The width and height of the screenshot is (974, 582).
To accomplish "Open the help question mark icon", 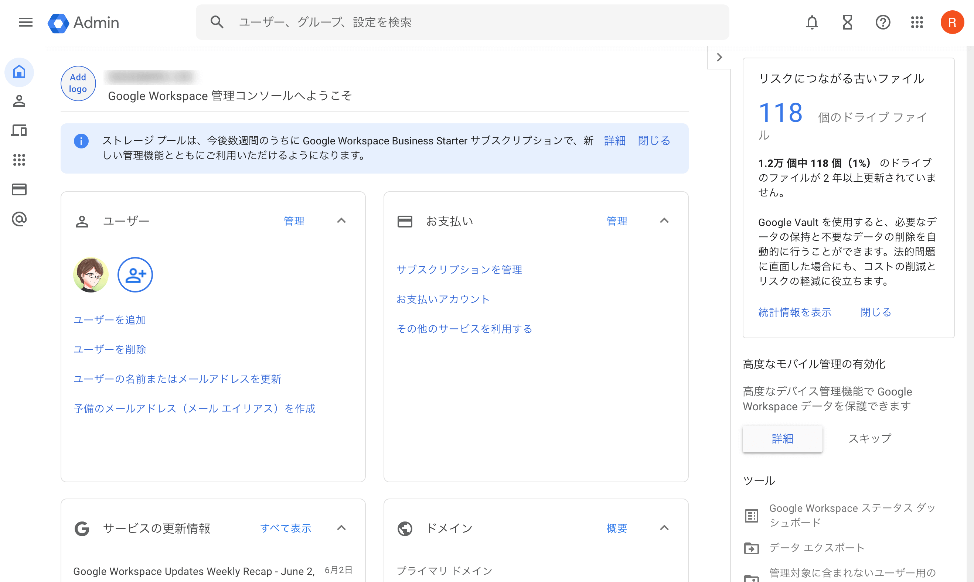I will click(x=883, y=23).
